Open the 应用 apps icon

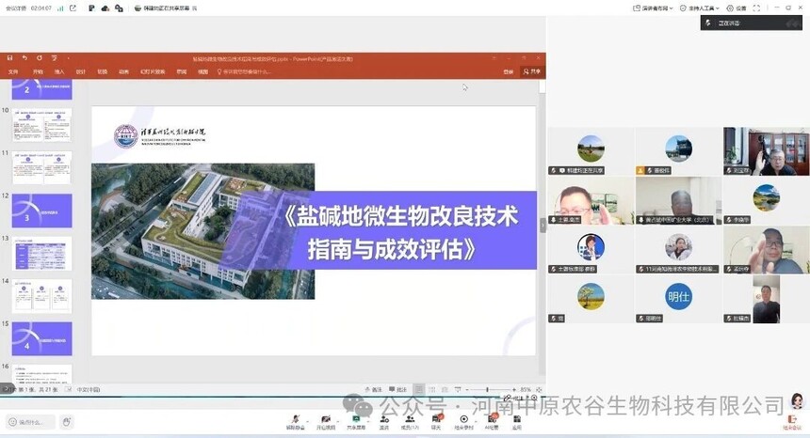pyautogui.click(x=516, y=422)
